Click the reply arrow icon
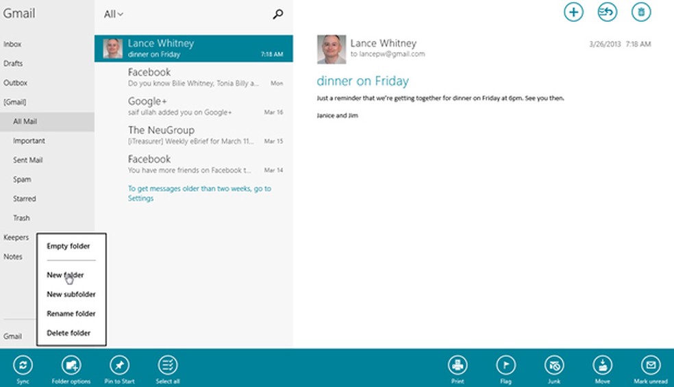674x387 pixels. (x=607, y=12)
